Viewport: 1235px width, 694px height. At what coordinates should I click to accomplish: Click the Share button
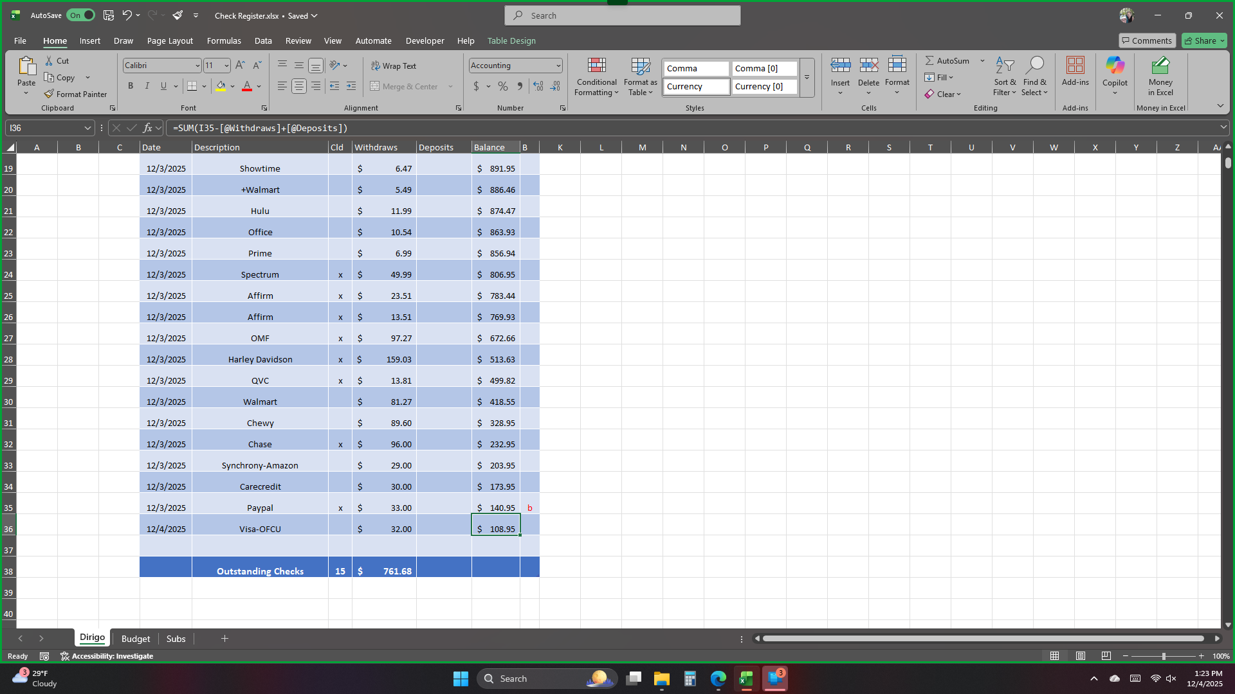[x=1204, y=40]
